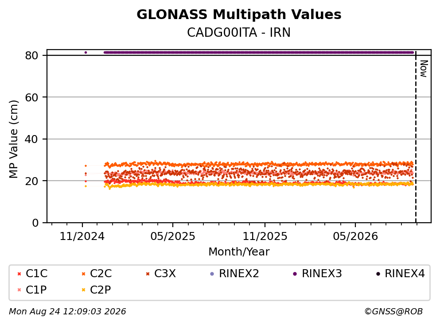The height and width of the screenshot is (325, 440).
Task: Click the 60 y-axis tick label
Action: coord(31,97)
